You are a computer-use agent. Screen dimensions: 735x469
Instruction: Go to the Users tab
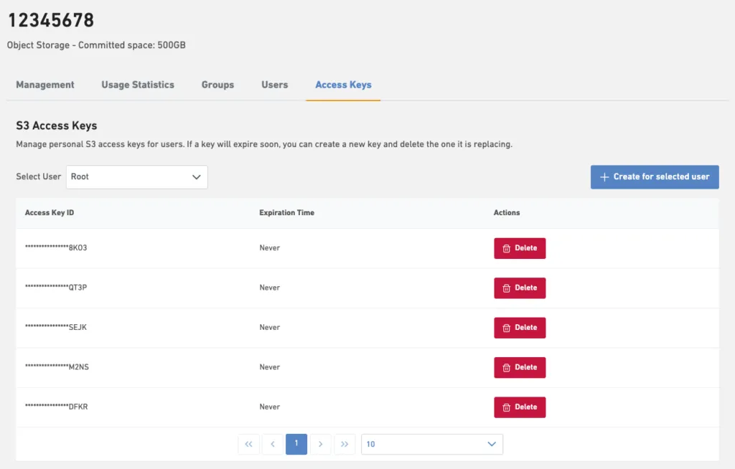click(x=275, y=85)
